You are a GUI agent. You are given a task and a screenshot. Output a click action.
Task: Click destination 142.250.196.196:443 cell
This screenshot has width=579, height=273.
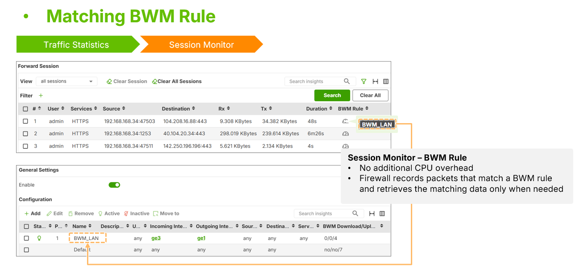pos(187,146)
